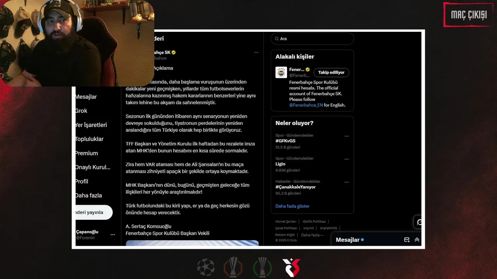Screen dimensions: 497x279
Task: Click the 51,5 B gönderi count text
Action: (288, 147)
